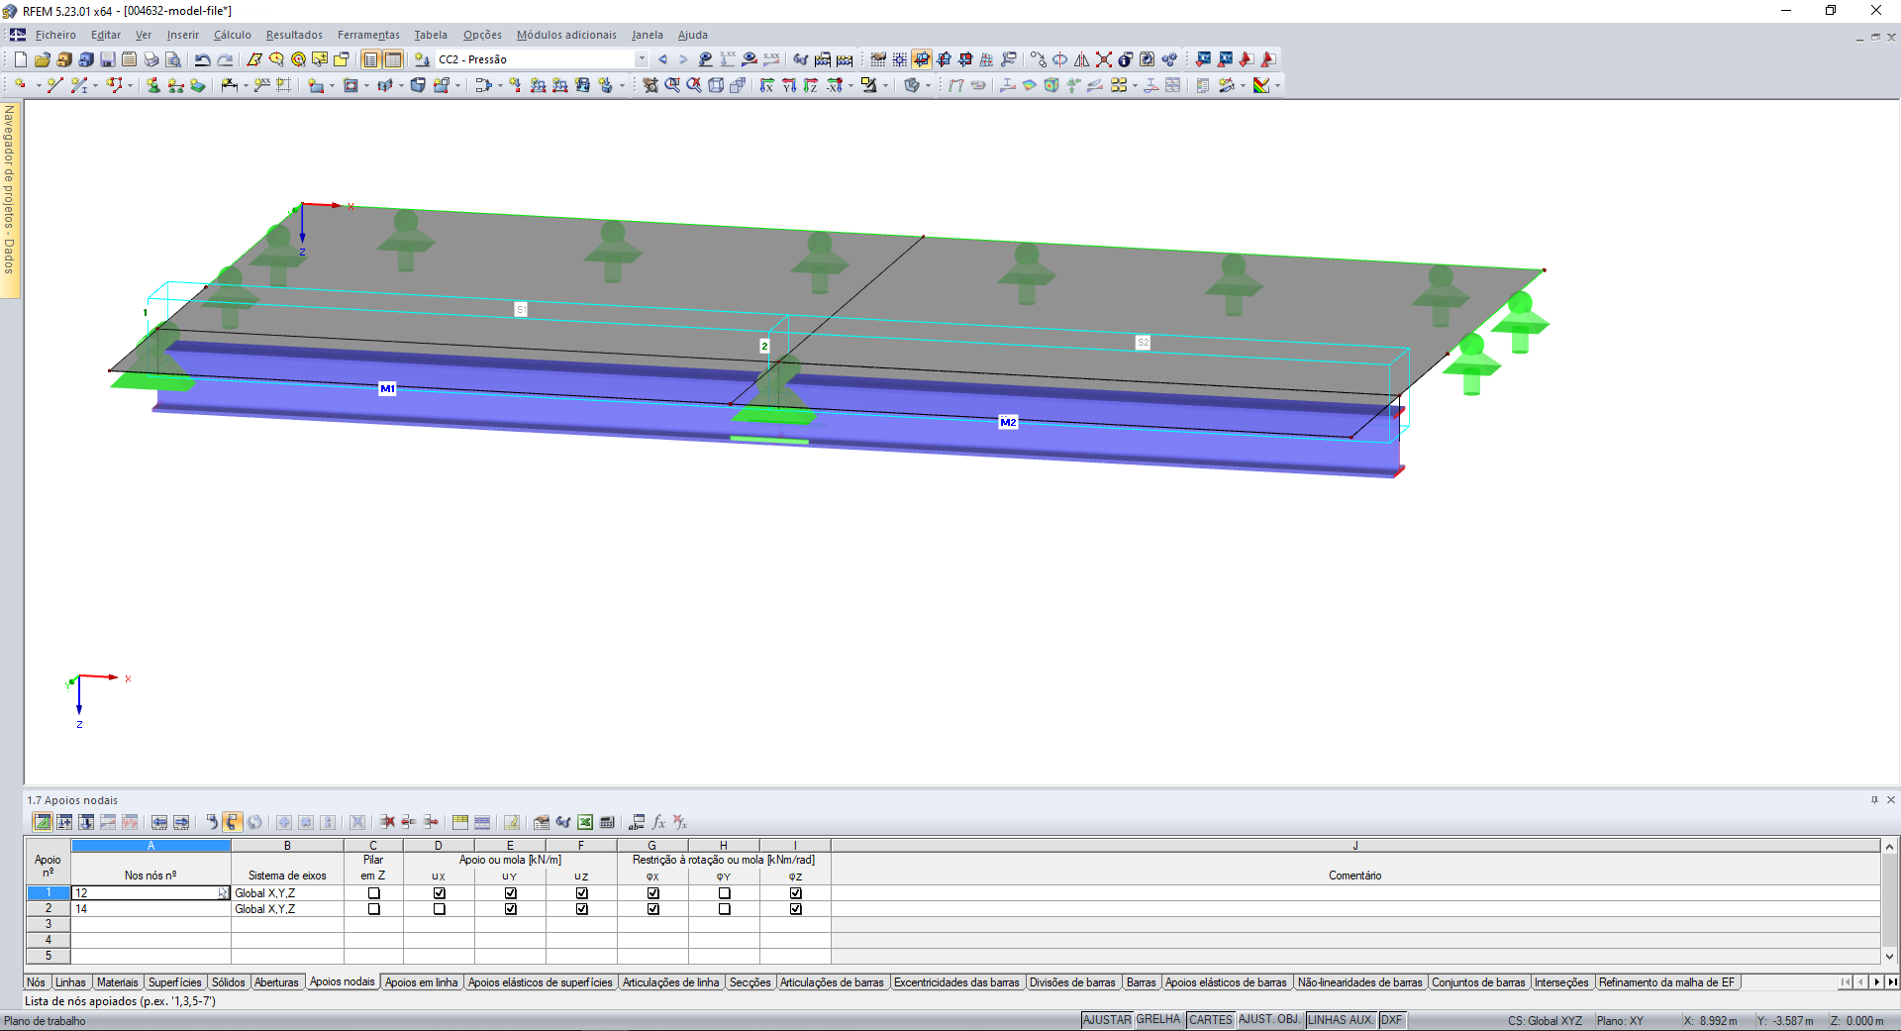Show view in X direction
Screen dimensions: 1901x1031
(767, 85)
